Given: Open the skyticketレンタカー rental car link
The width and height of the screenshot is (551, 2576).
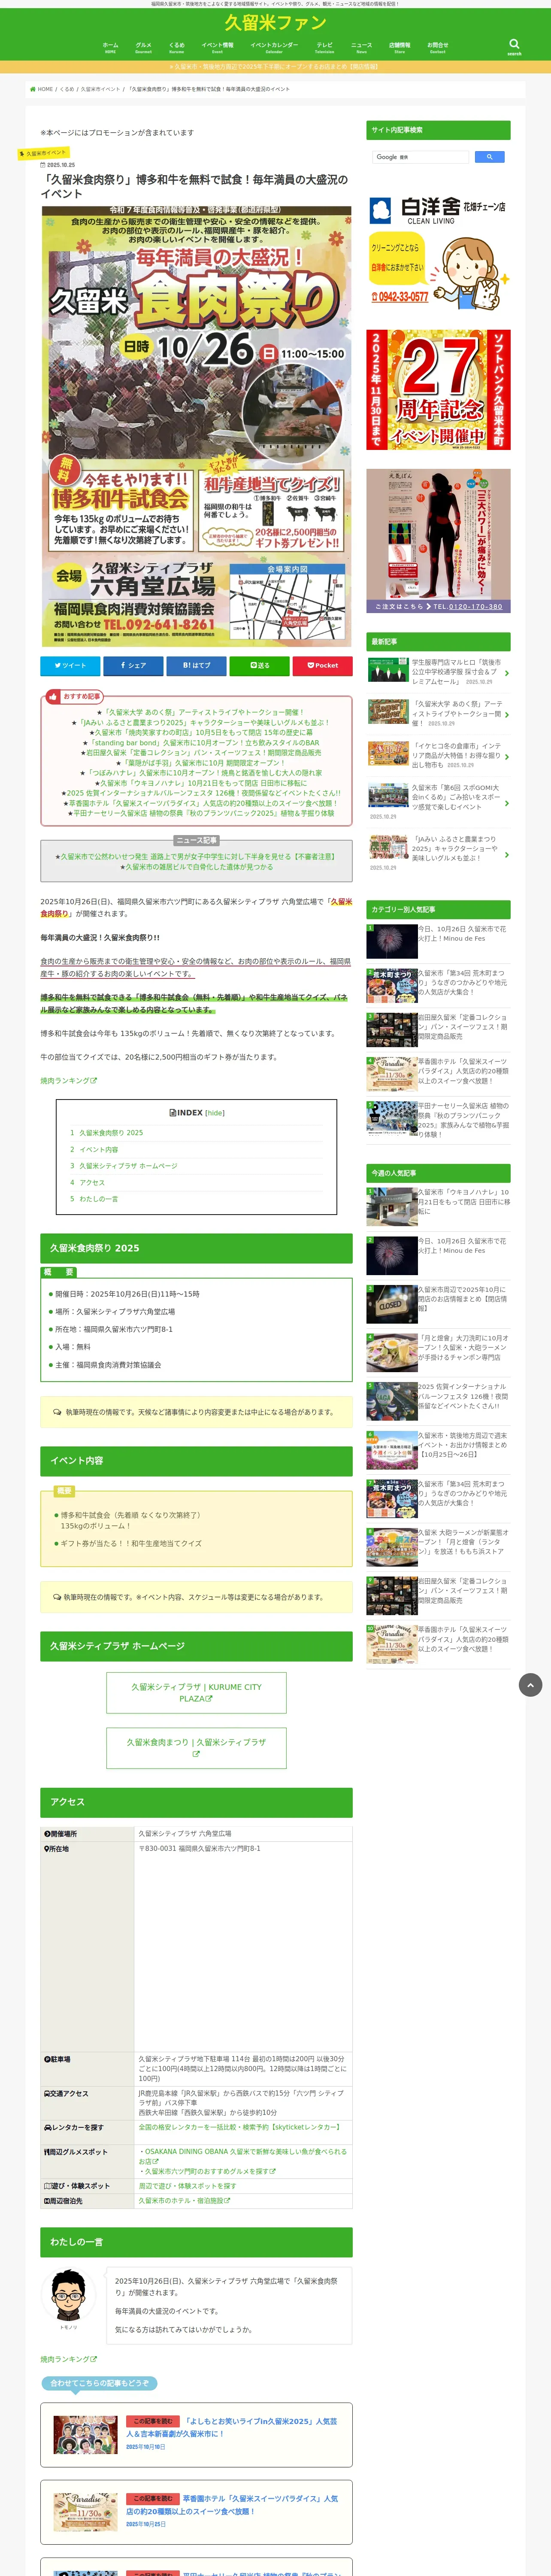Looking at the screenshot, I should coord(239,2127).
